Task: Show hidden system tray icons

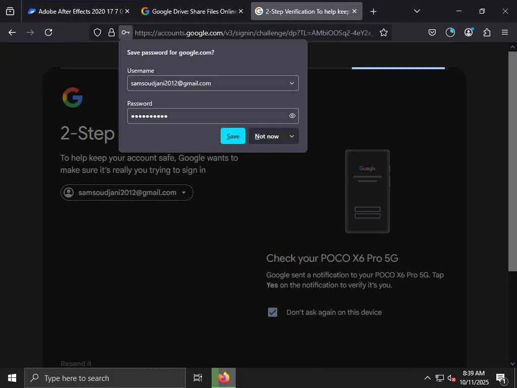Action: 427,378
